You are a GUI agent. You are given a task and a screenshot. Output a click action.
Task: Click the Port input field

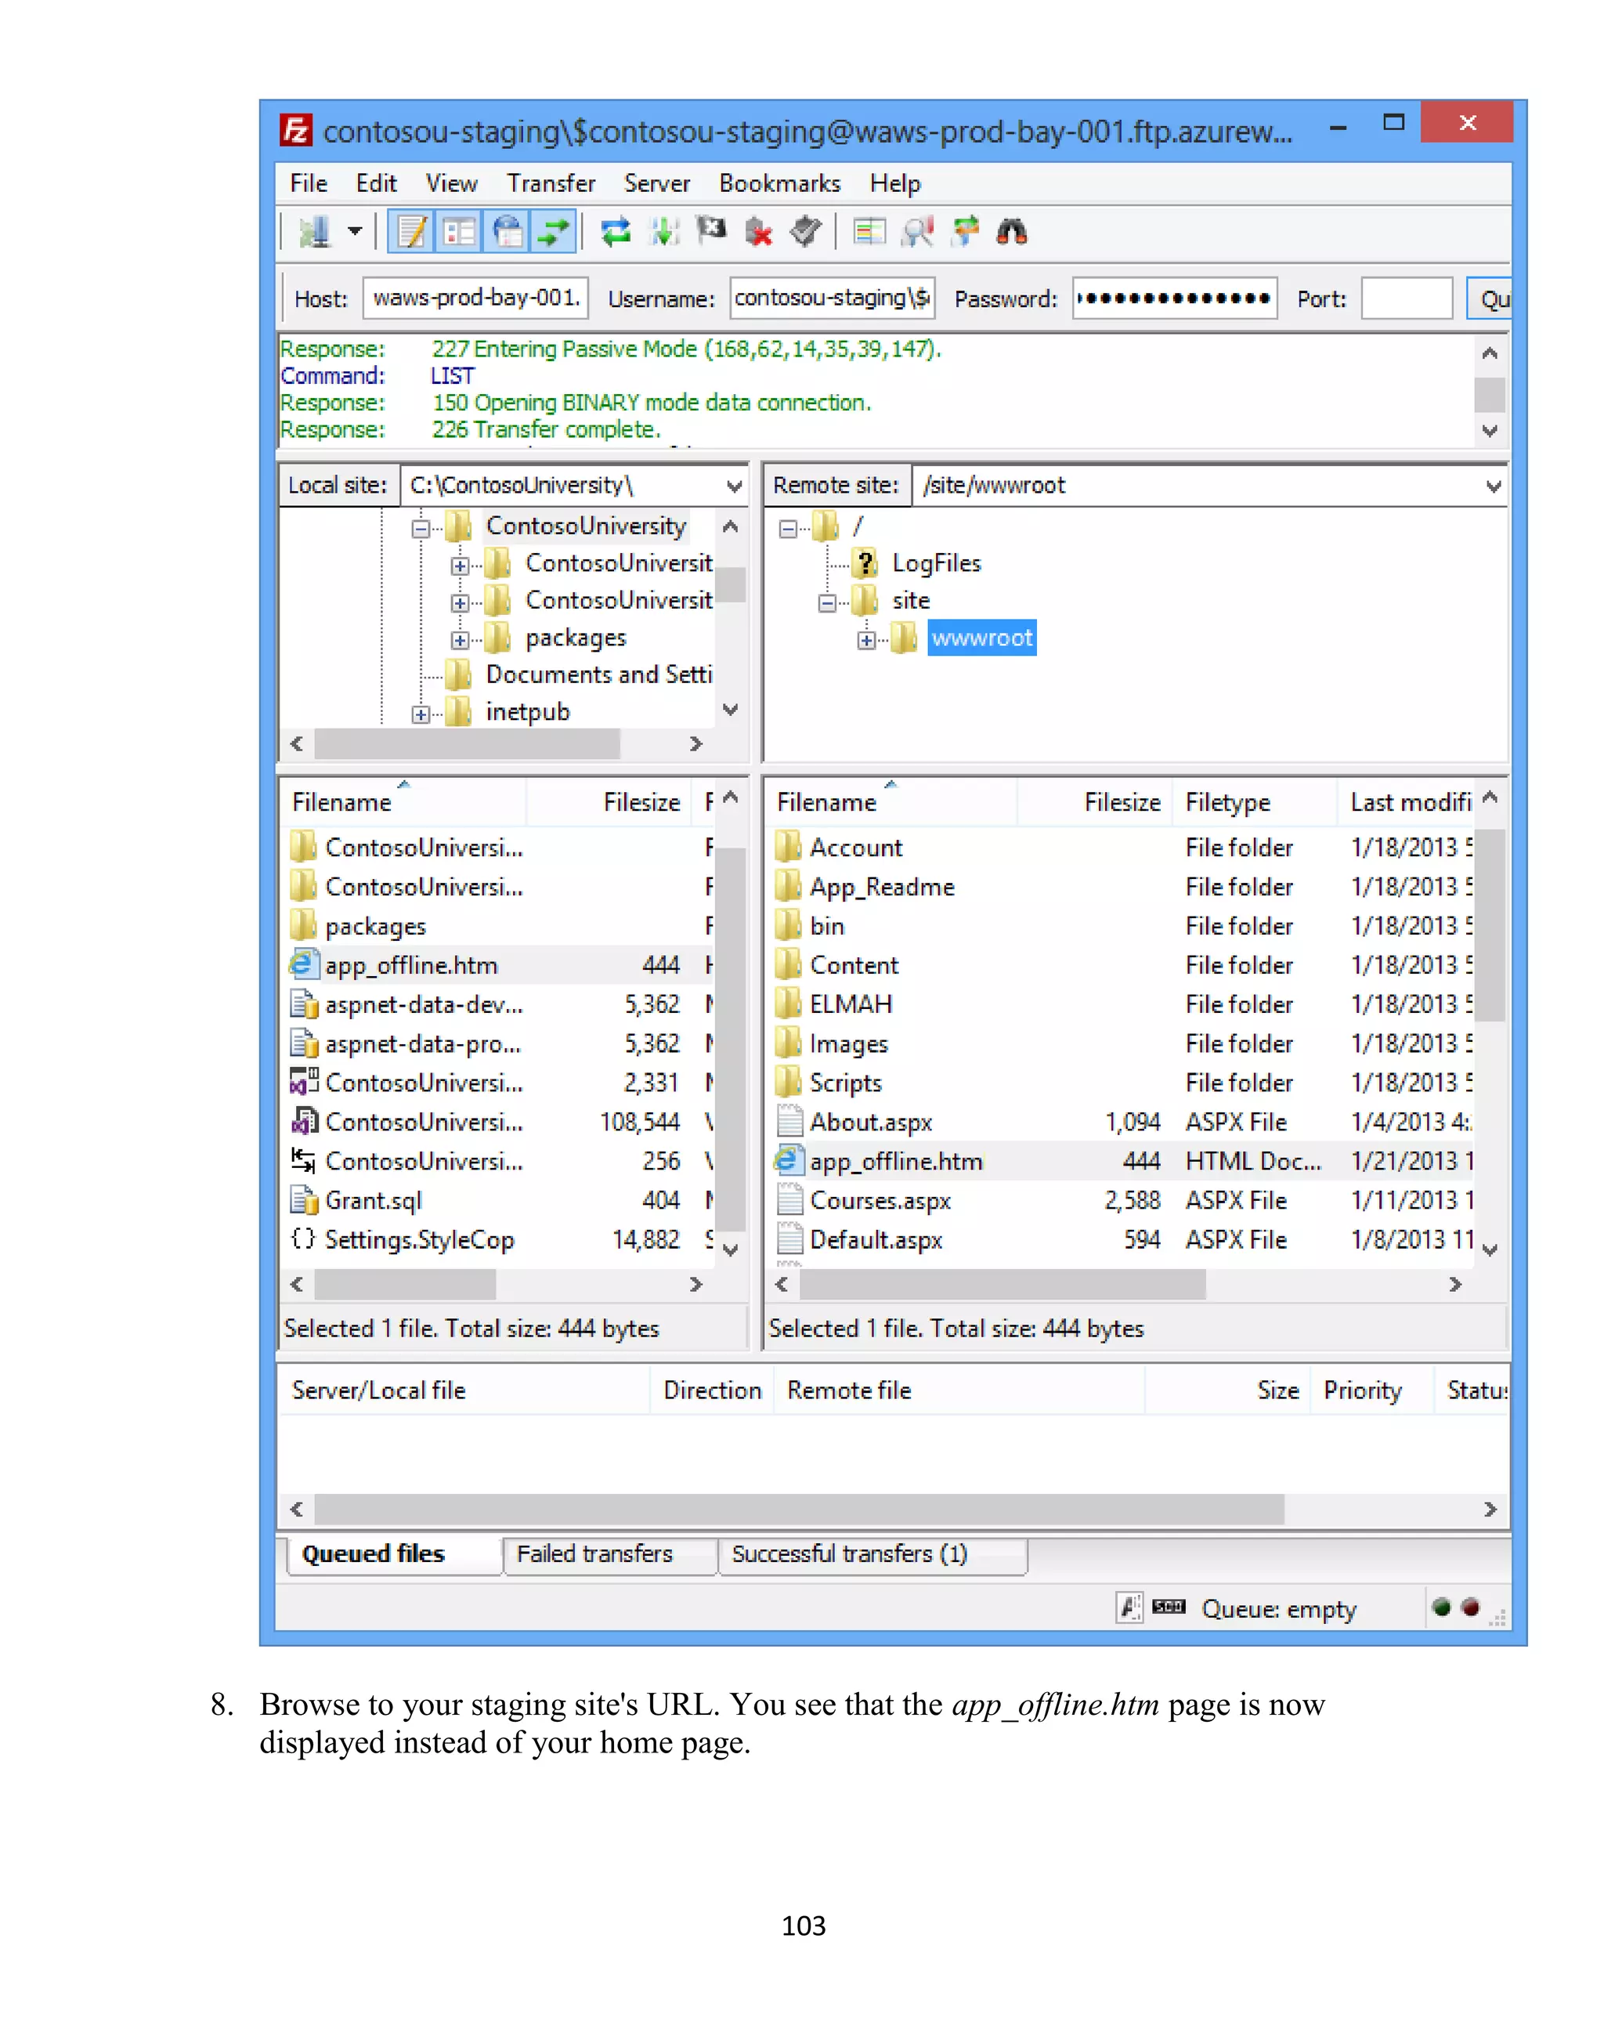click(1407, 298)
